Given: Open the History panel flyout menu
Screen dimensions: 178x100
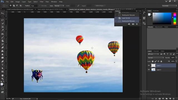Looking at the screenshot, I should click(x=140, y=11).
